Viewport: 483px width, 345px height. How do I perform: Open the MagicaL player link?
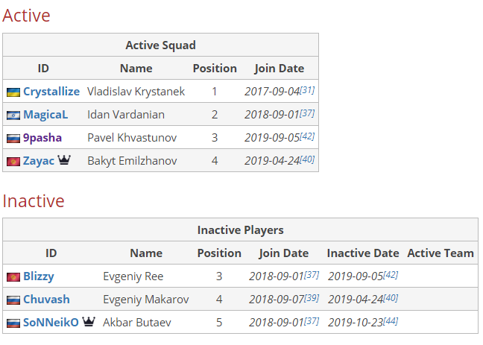coord(45,115)
